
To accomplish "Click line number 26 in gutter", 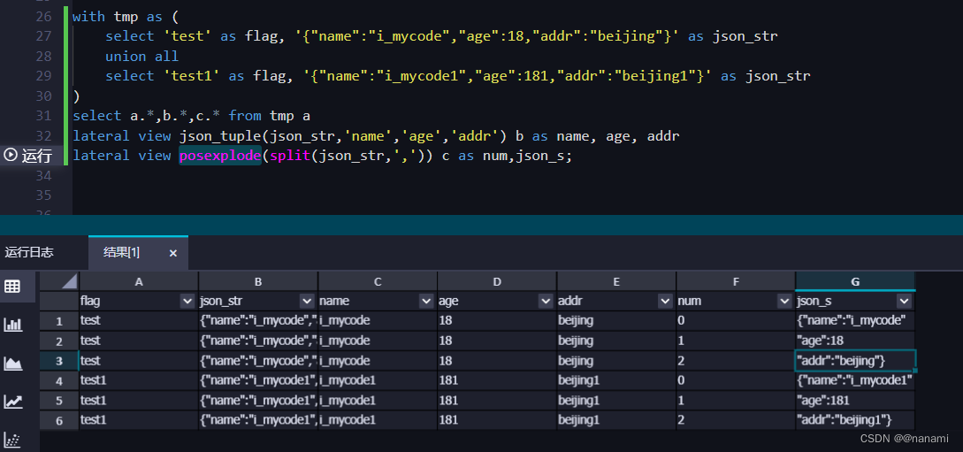I will tap(43, 17).
